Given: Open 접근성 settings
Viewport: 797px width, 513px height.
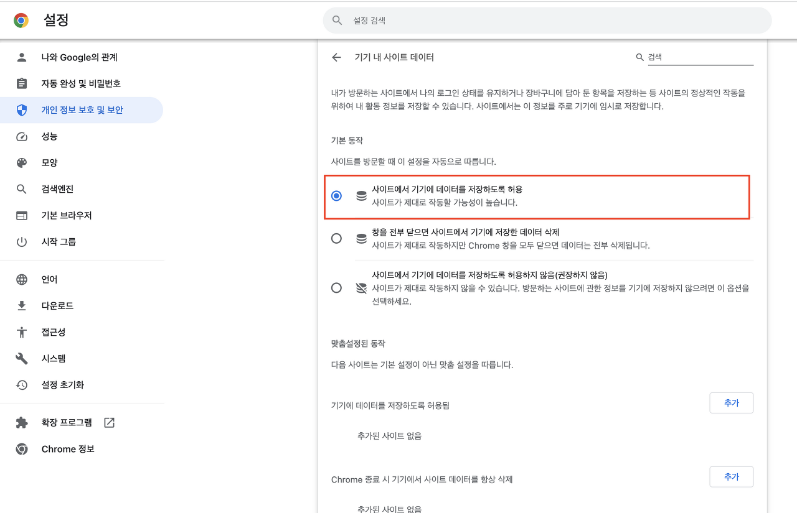Looking at the screenshot, I should coord(82,332).
